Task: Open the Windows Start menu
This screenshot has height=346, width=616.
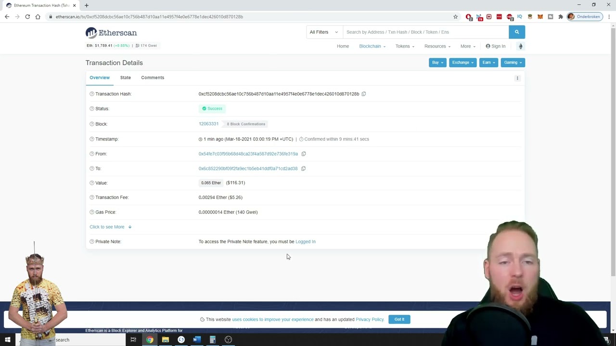Action: click(8, 340)
